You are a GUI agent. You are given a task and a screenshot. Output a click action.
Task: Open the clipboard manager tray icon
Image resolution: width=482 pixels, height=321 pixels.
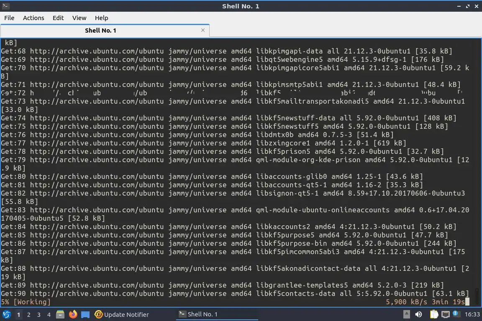pyautogui.click(x=434, y=314)
